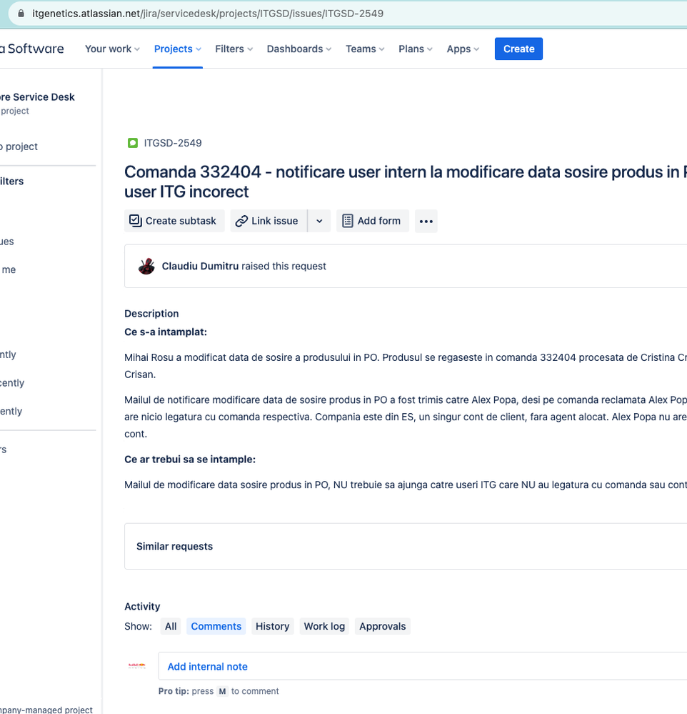
Task: Click the Link issue button
Action: [269, 222]
